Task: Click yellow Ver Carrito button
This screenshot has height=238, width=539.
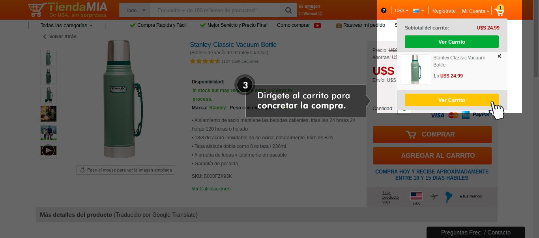Action: [451, 100]
